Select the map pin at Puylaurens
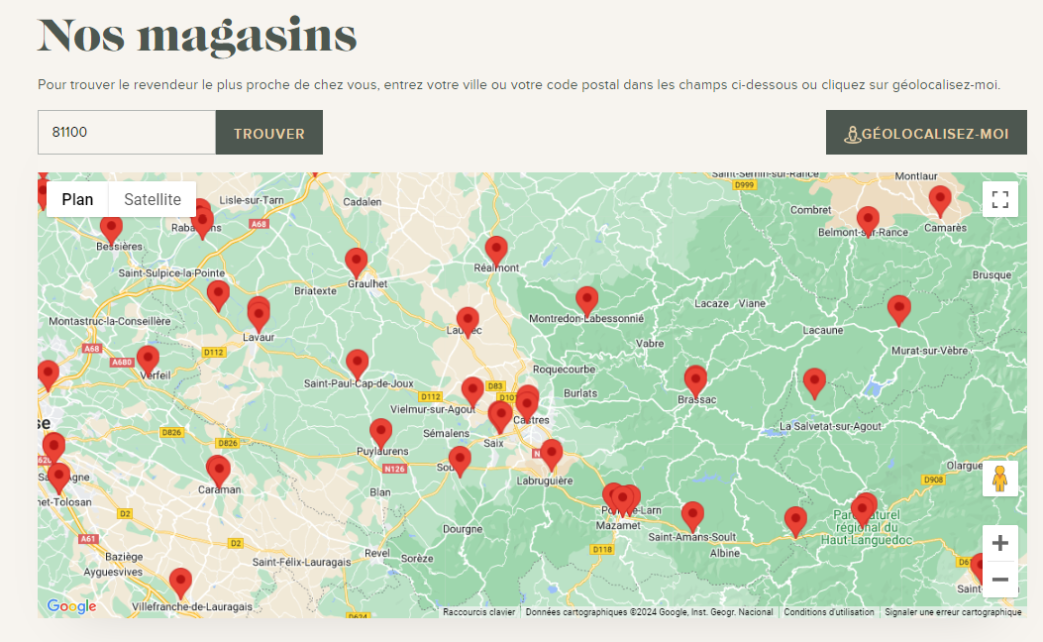 pyautogui.click(x=380, y=433)
